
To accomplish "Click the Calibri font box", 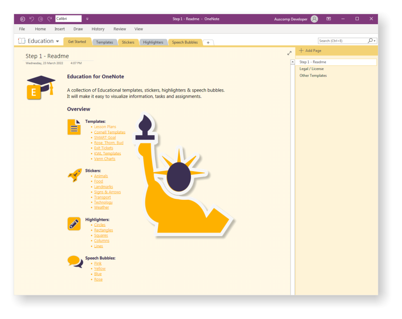I will (68, 19).
